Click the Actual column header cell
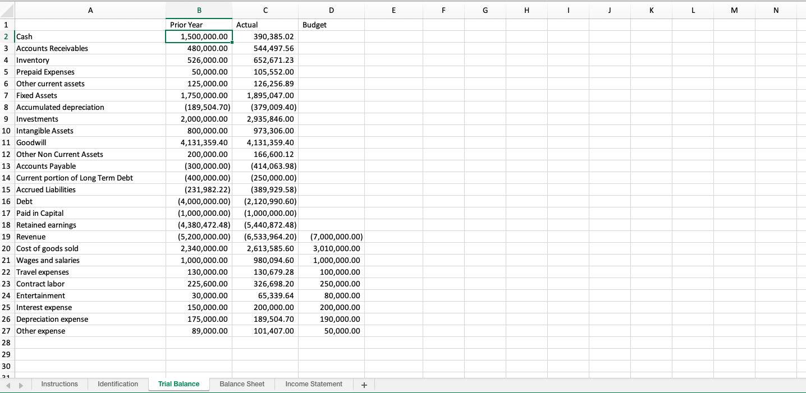The height and width of the screenshot is (393, 806). (x=265, y=25)
